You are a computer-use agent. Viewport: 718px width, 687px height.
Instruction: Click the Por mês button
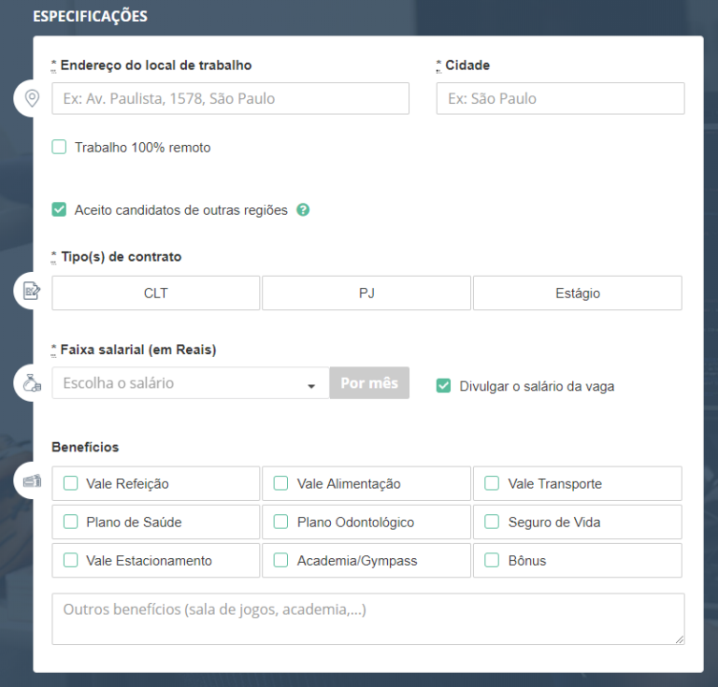click(369, 383)
